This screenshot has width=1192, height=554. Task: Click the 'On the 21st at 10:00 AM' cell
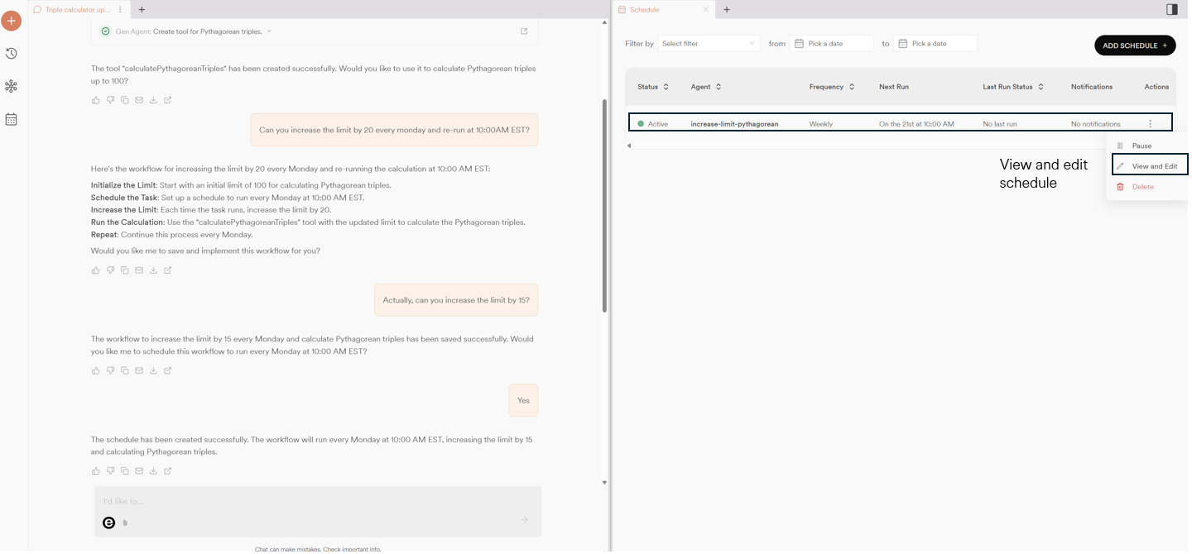pos(916,124)
